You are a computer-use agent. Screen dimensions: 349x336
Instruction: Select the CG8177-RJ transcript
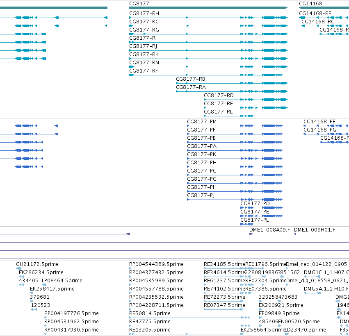tap(143, 46)
